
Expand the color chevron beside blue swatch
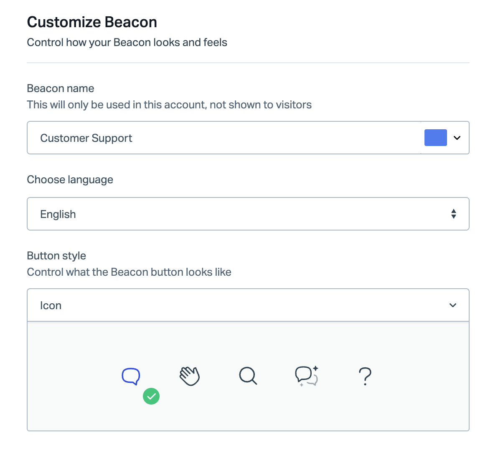[457, 138]
